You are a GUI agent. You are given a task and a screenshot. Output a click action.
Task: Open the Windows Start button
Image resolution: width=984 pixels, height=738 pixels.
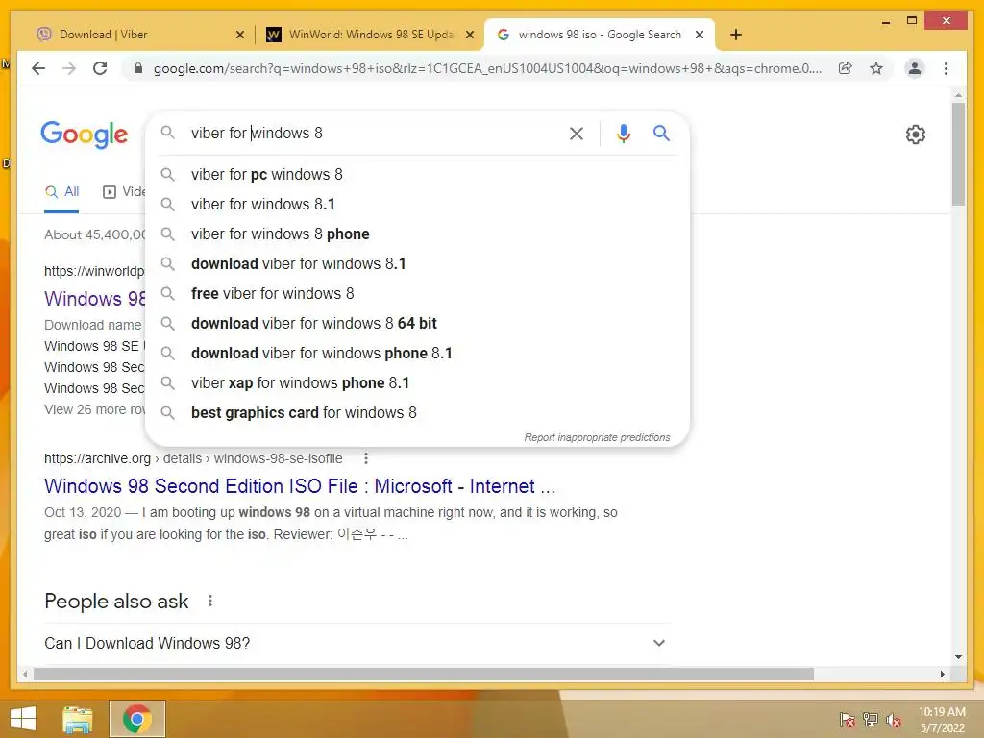(x=23, y=719)
